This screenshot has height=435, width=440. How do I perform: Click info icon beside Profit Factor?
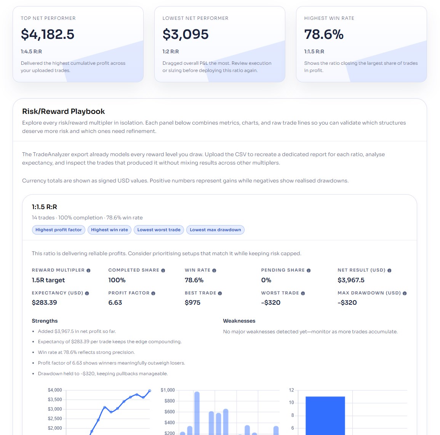coord(153,293)
